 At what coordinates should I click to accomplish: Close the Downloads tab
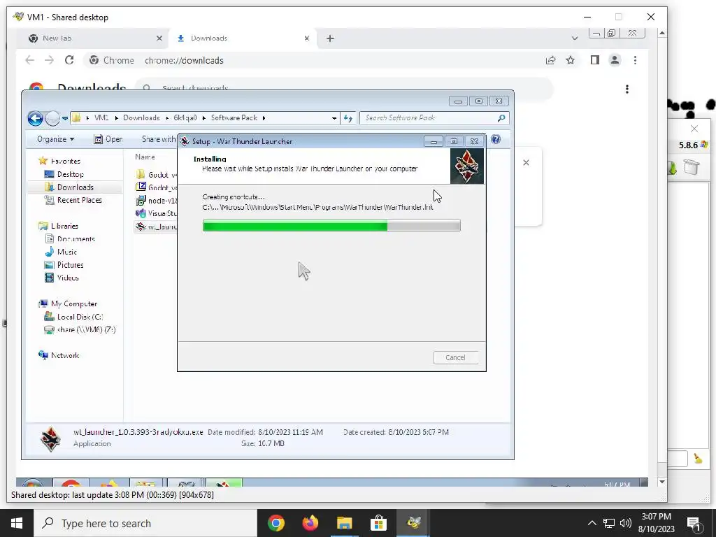pos(307,38)
